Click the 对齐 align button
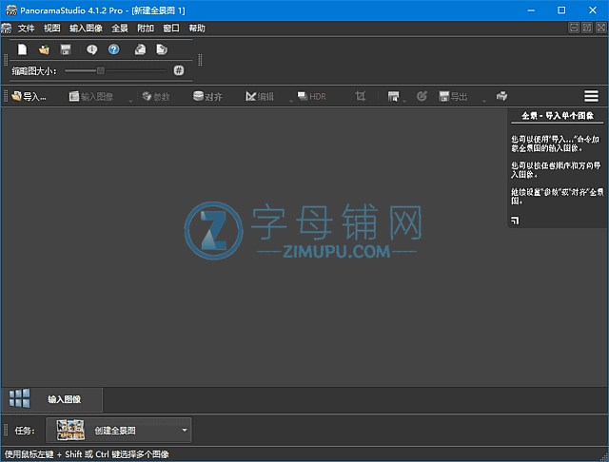This screenshot has width=609, height=462. point(208,96)
